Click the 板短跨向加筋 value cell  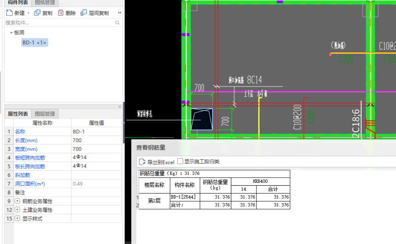(96, 157)
